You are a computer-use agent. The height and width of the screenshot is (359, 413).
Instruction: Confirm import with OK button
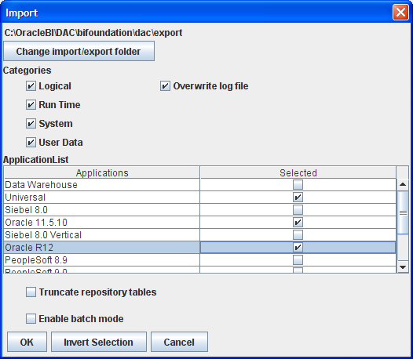coord(27,342)
